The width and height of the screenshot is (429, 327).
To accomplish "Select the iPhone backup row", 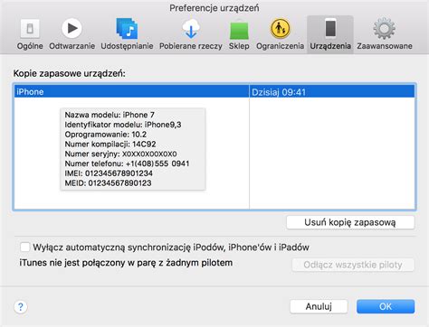I will pos(214,91).
